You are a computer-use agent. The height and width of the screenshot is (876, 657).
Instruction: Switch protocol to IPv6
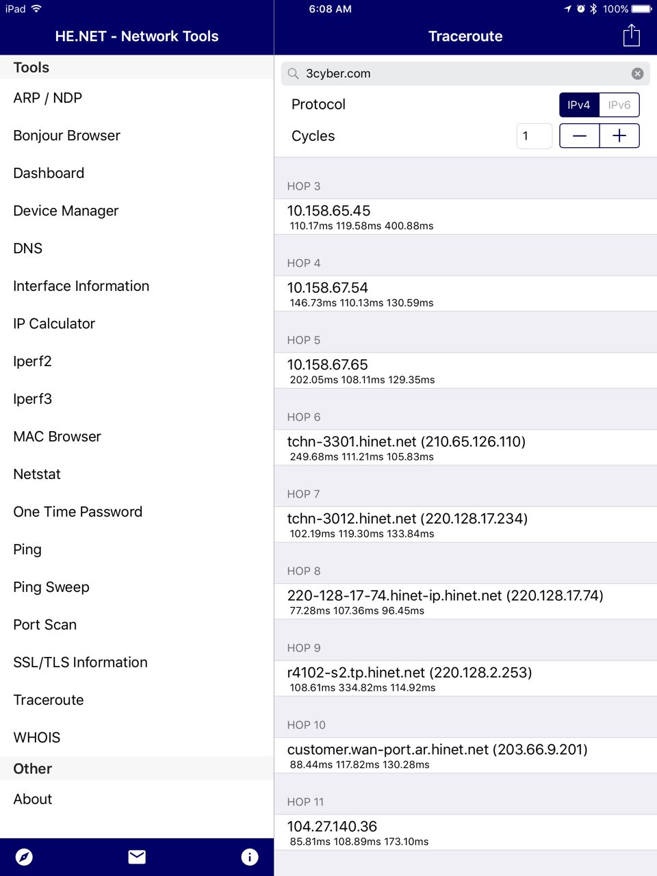coord(619,105)
